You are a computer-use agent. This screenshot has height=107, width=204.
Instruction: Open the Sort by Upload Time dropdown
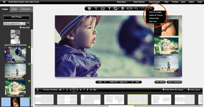pos(14,24)
